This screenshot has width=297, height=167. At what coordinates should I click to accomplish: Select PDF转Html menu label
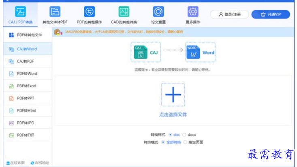[26, 110]
